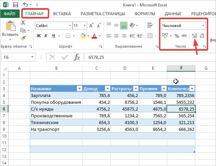This screenshot has height=166, width=216.
Task: Click the Wrap Text icon
Action: (x=150, y=25)
